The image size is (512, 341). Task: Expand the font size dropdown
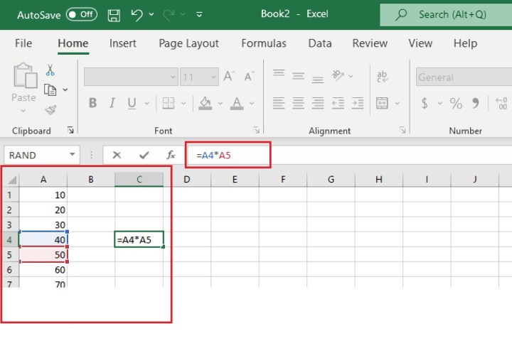click(x=212, y=77)
